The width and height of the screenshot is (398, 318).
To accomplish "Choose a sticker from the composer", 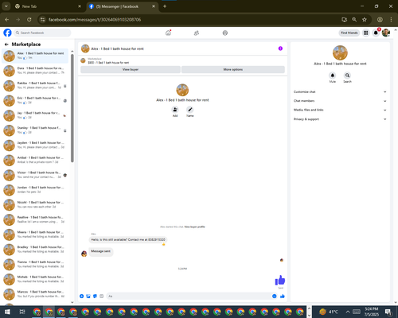I will (x=95, y=296).
